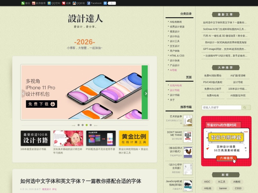Open GPT-image2 article link

point(224,49)
